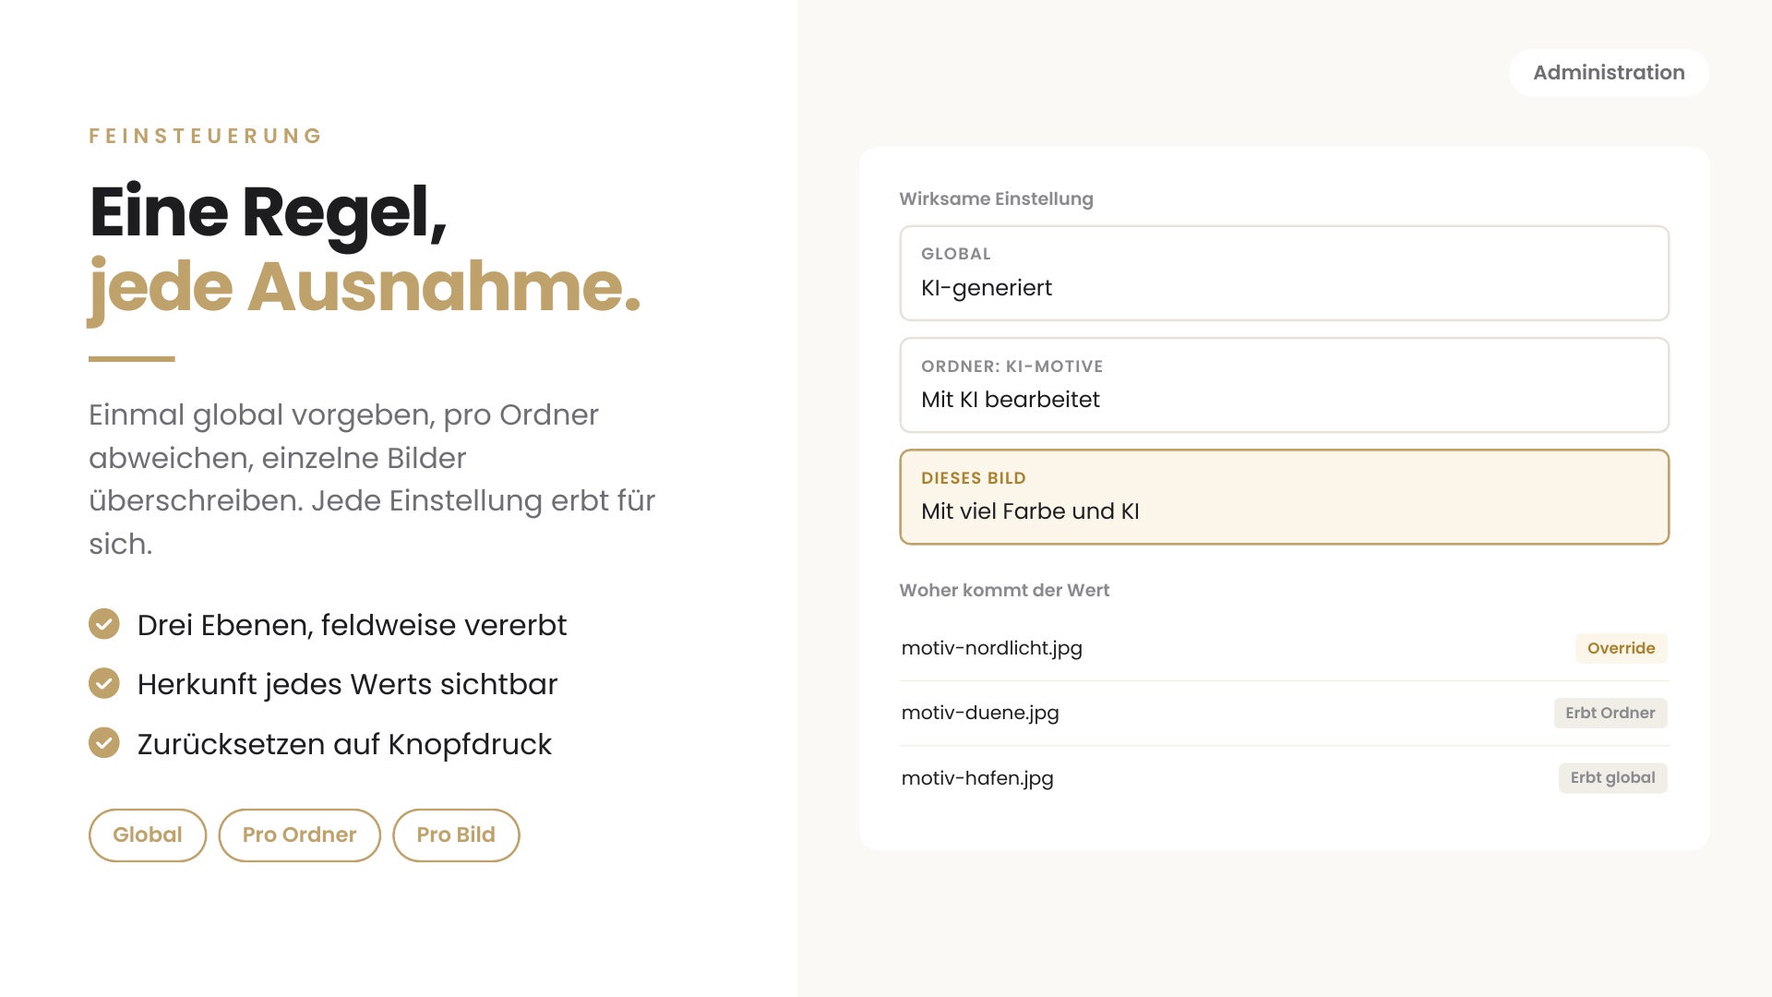Open the motiv-nordlicht.jpg row

(1284, 648)
